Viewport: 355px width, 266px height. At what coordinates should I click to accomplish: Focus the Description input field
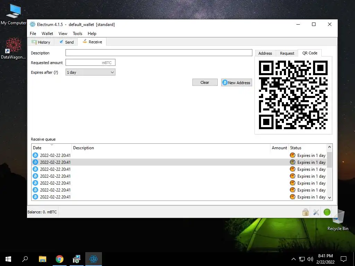coord(159,53)
